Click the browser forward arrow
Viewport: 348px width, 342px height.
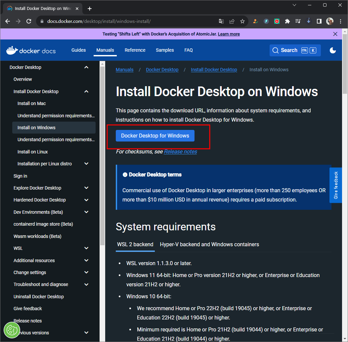click(18, 21)
